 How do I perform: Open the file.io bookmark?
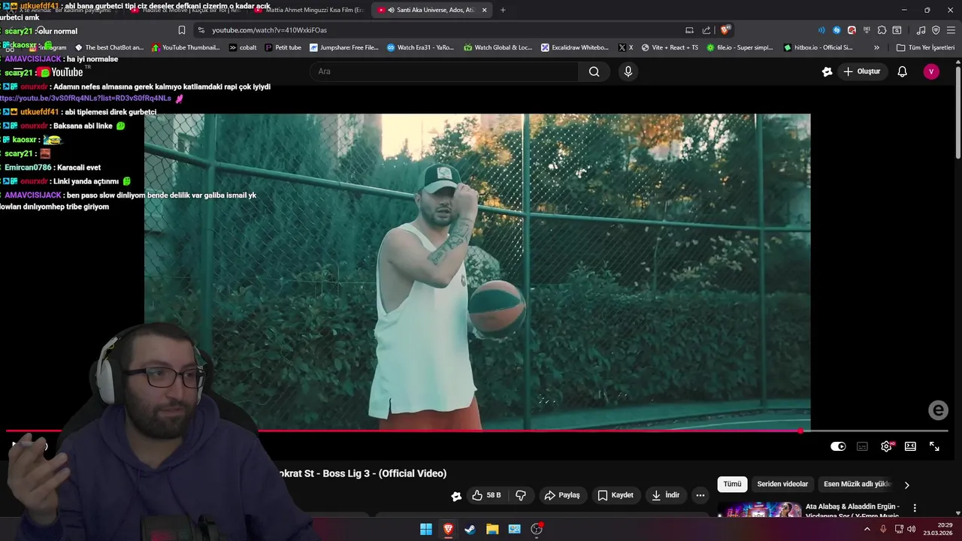tap(740, 47)
